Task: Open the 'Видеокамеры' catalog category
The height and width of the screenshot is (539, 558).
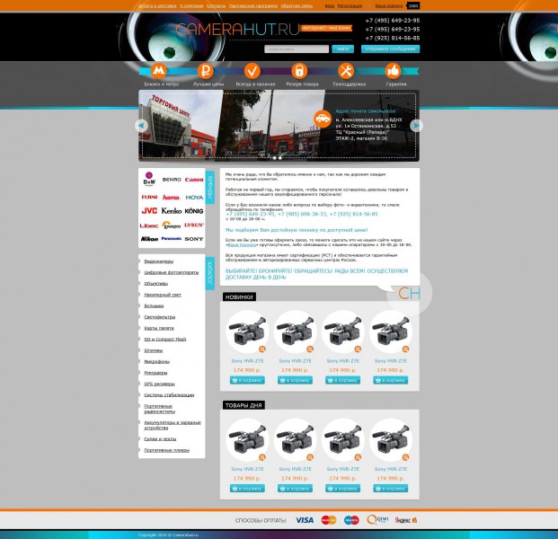Action: (159, 261)
